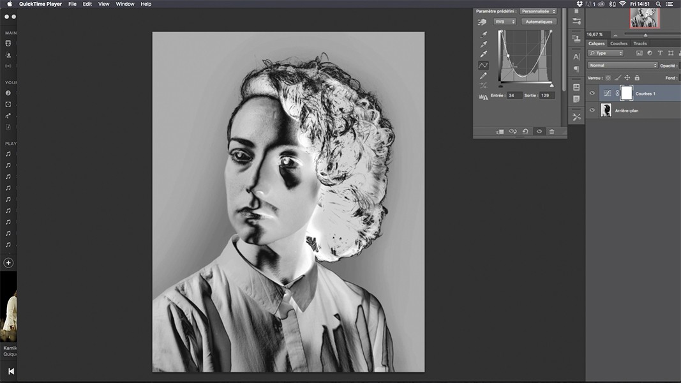This screenshot has height=383, width=681.
Task: Open the View menu
Action: (104, 4)
